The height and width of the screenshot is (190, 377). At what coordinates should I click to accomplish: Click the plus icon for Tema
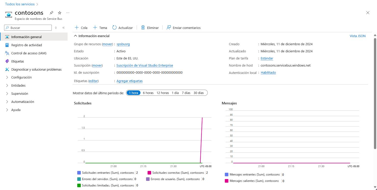(95, 27)
